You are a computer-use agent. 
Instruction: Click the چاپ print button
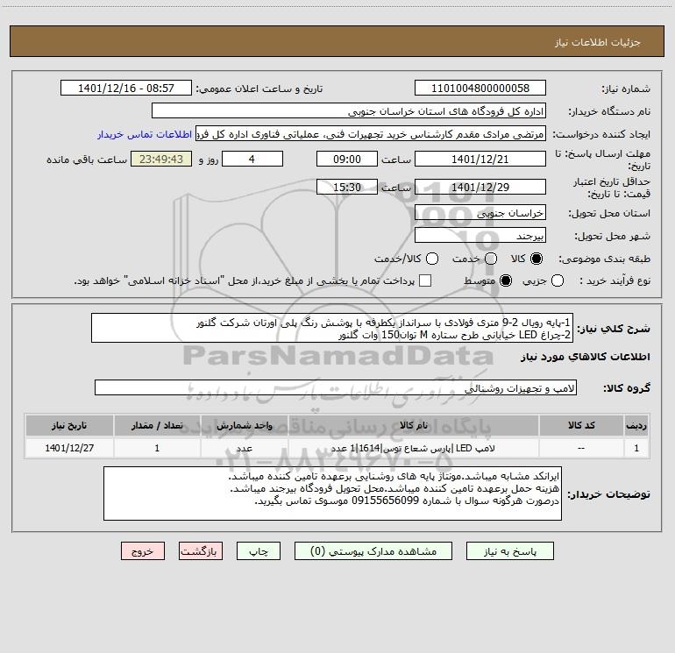click(x=259, y=551)
